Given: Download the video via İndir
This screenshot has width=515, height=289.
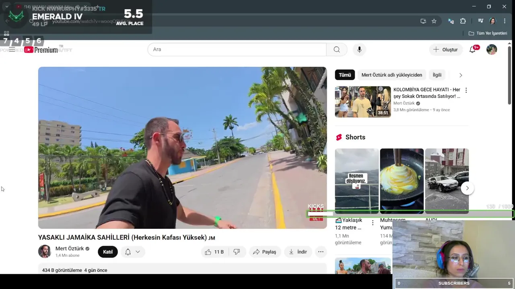Looking at the screenshot, I should (298, 252).
